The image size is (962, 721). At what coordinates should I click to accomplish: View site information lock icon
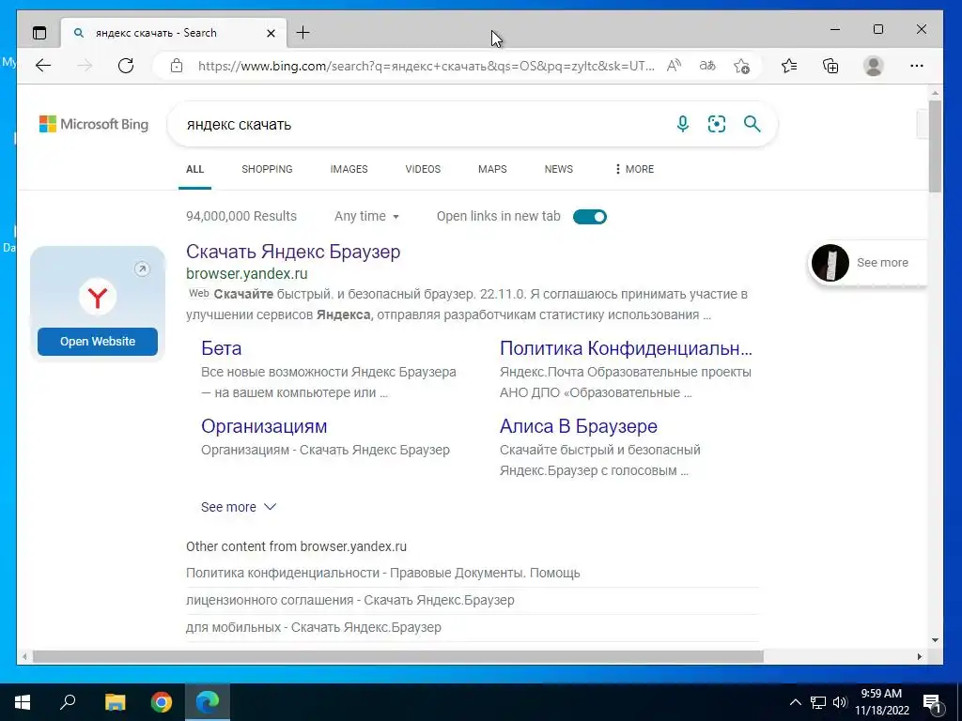pyautogui.click(x=177, y=66)
